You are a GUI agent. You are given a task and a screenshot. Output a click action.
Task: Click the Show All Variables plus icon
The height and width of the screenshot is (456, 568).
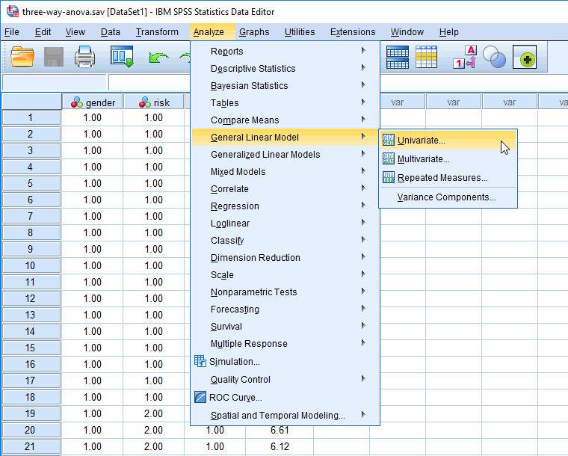pos(525,57)
